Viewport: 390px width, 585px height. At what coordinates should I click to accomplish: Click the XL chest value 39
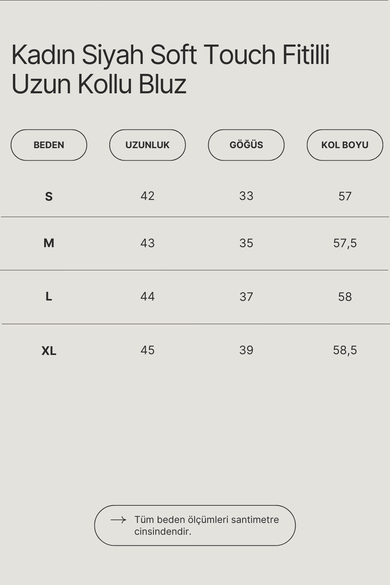pyautogui.click(x=246, y=350)
